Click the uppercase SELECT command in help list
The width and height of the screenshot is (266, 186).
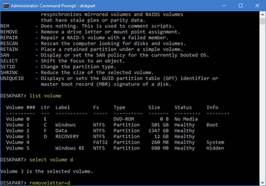(x=9, y=61)
